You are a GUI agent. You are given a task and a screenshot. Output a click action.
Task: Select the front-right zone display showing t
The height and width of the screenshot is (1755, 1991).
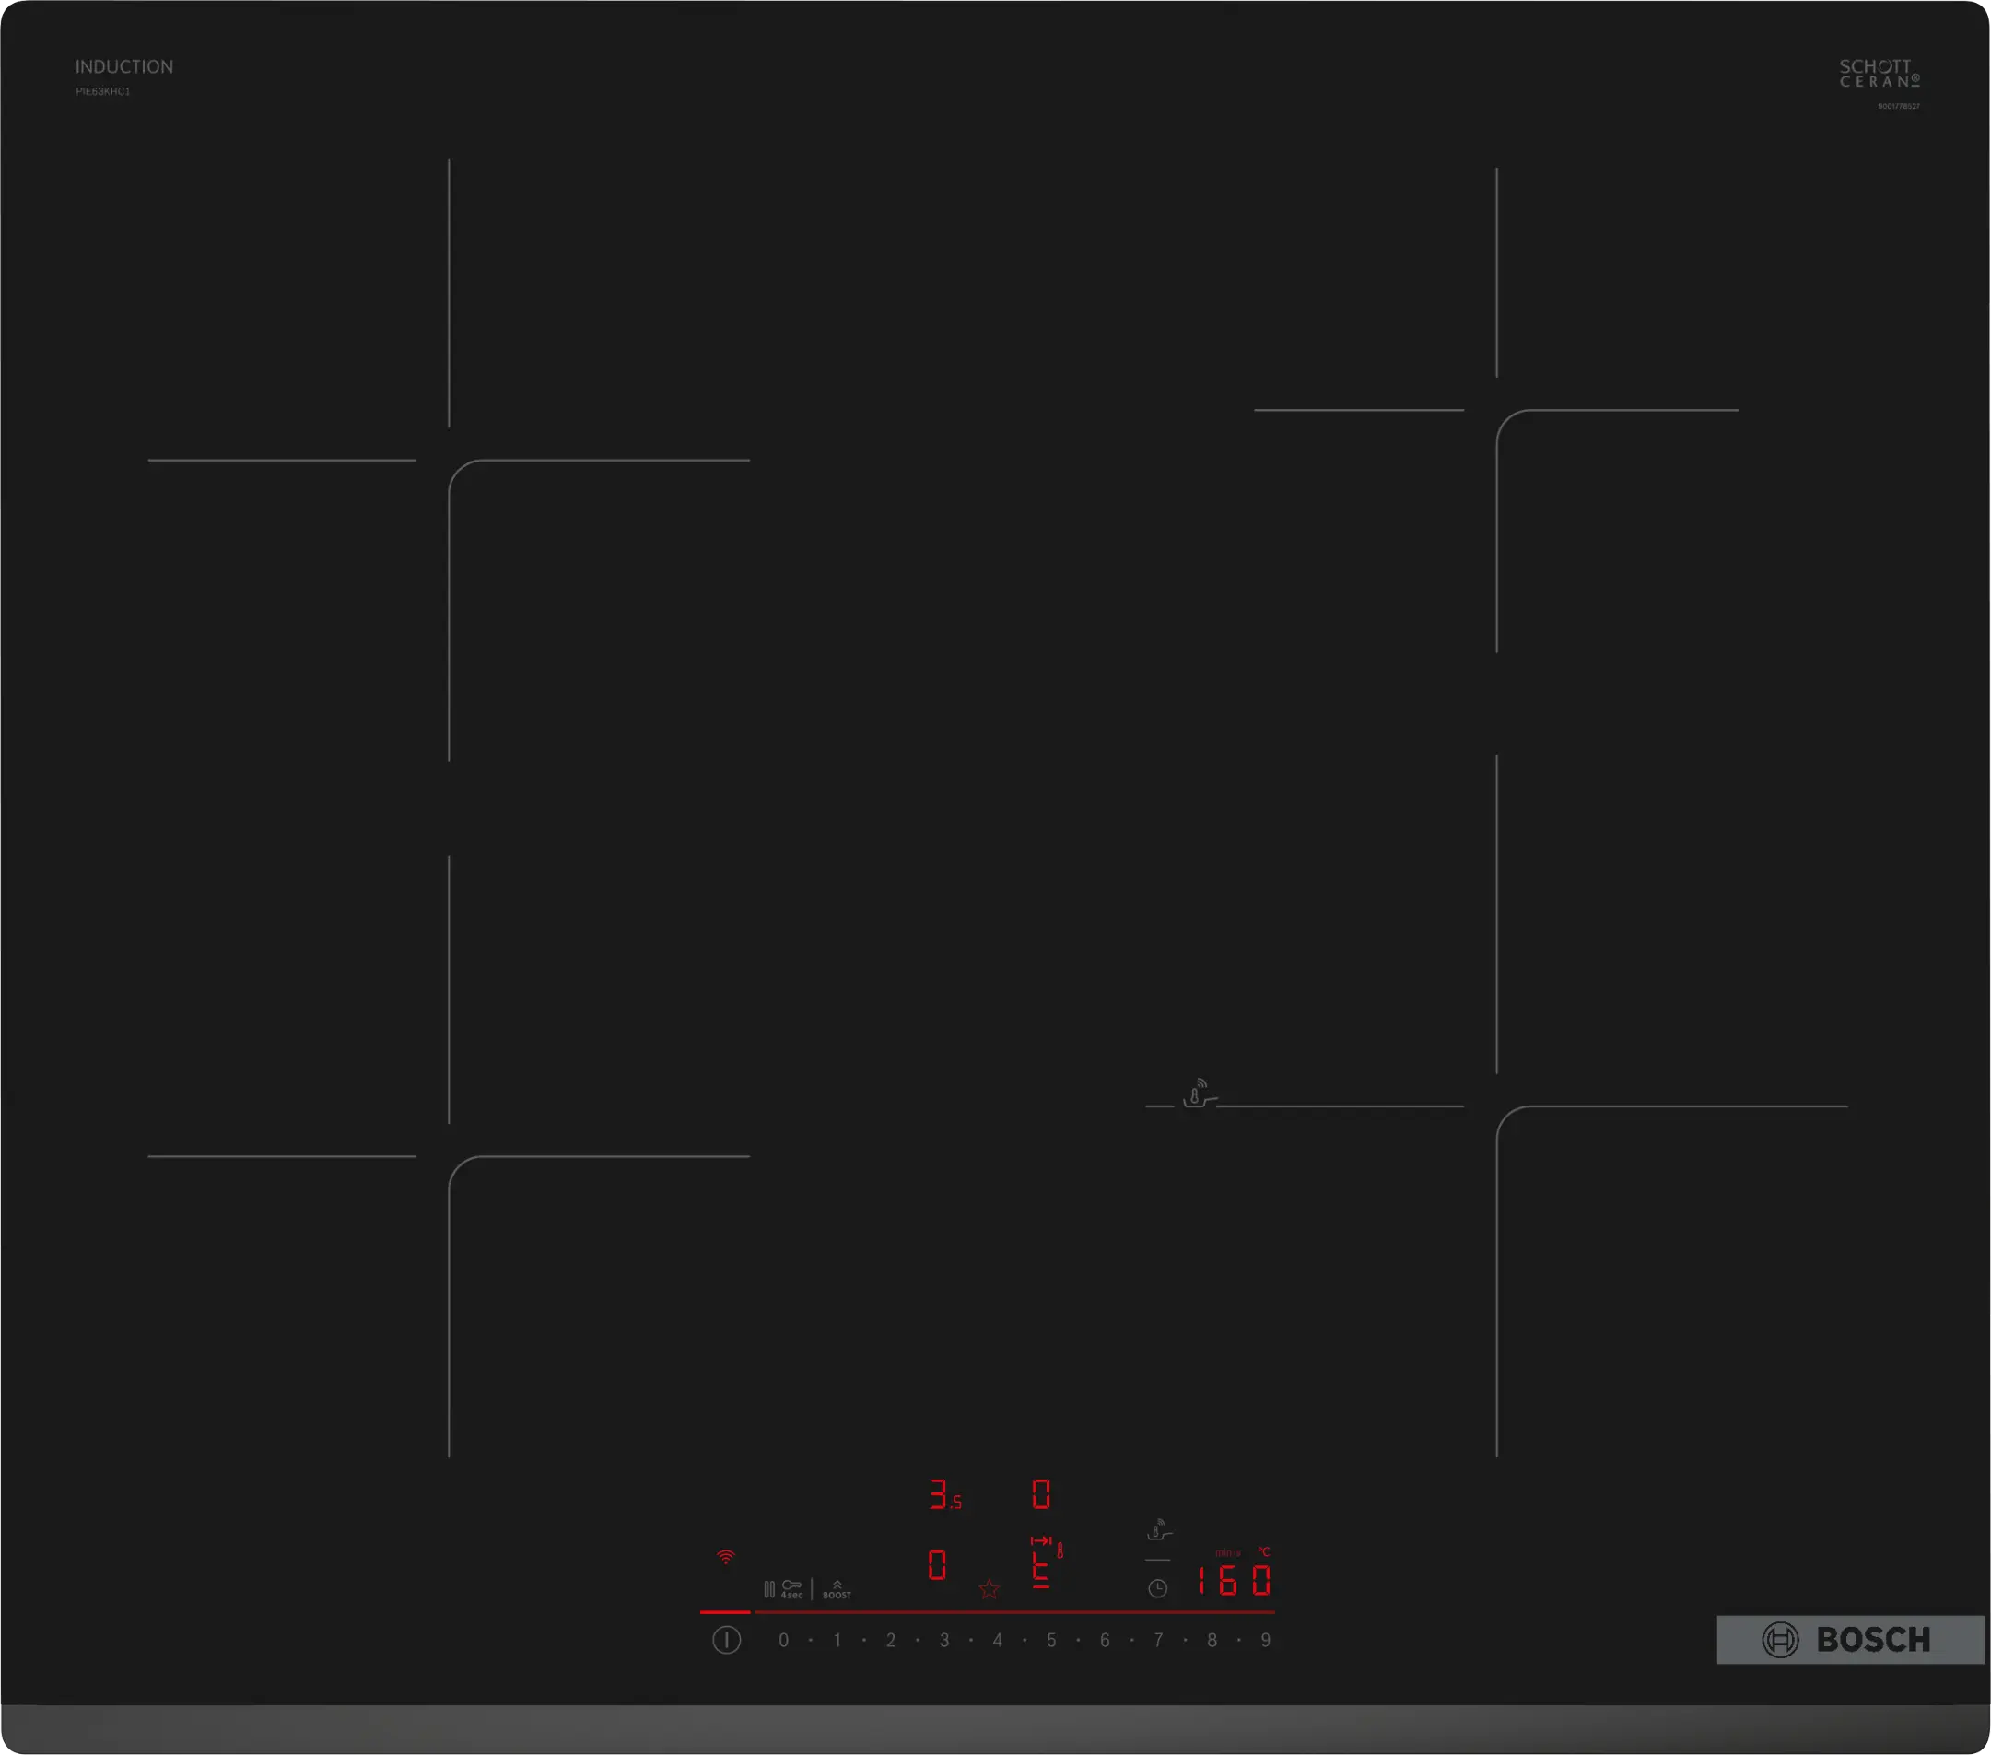1041,1570
